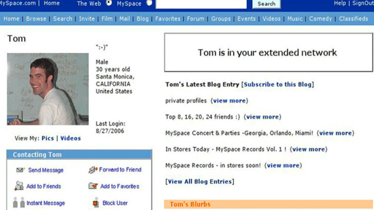Open Add to Favorites via its folder icon
374x210 pixels.
pyautogui.click(x=93, y=186)
